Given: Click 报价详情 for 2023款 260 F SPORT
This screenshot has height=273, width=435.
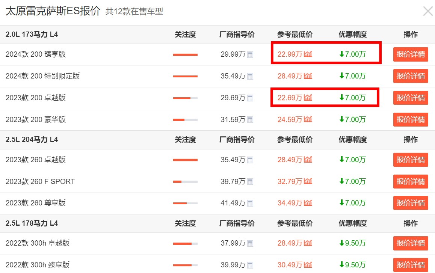Looking at the screenshot, I should 411,181.
